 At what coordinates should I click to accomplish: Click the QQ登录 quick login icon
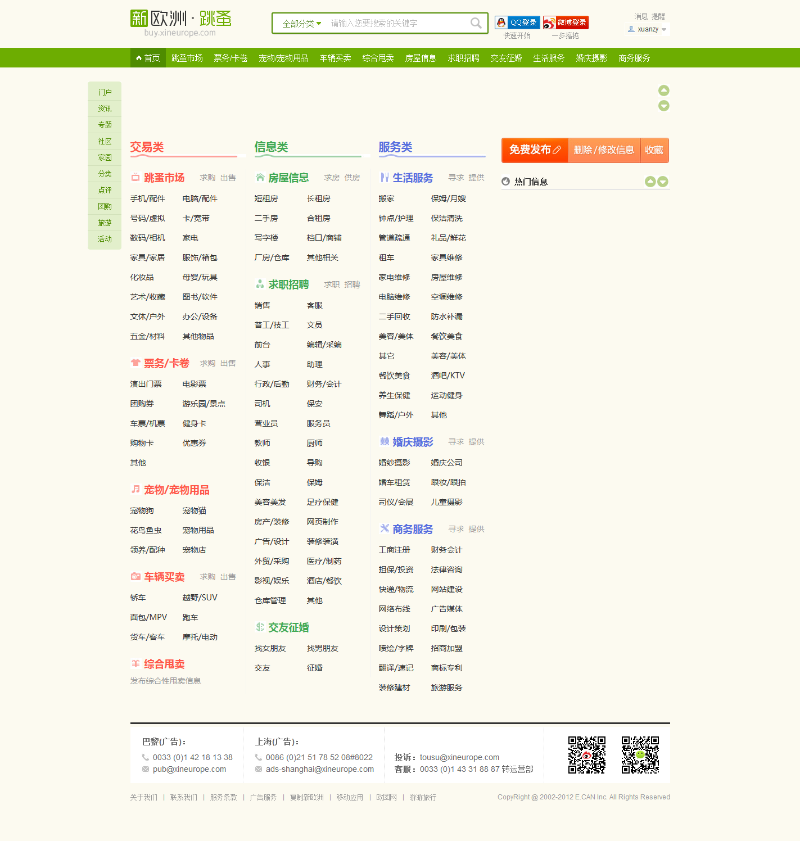point(516,22)
